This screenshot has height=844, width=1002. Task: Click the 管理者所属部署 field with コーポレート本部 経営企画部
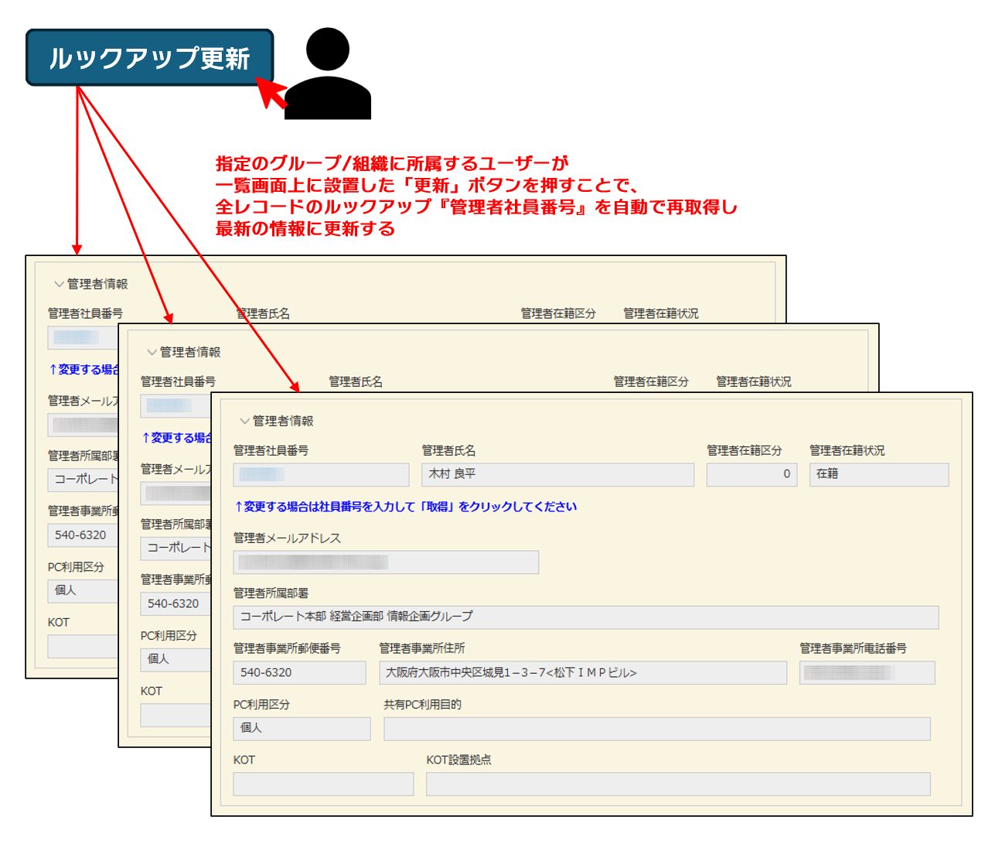point(585,617)
